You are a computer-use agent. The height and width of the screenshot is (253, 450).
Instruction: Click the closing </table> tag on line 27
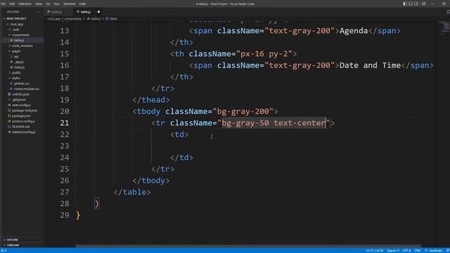point(132,192)
